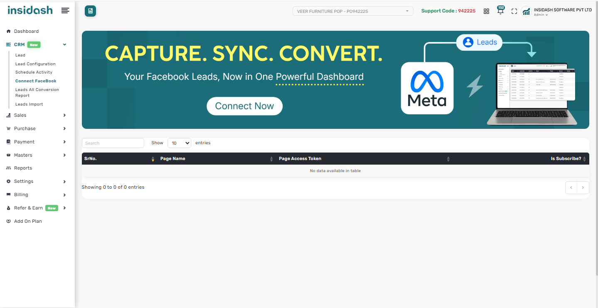This screenshot has height=308, width=598.
Task: Toggle the sidebar hamburger menu icon
Action: pyautogui.click(x=65, y=11)
